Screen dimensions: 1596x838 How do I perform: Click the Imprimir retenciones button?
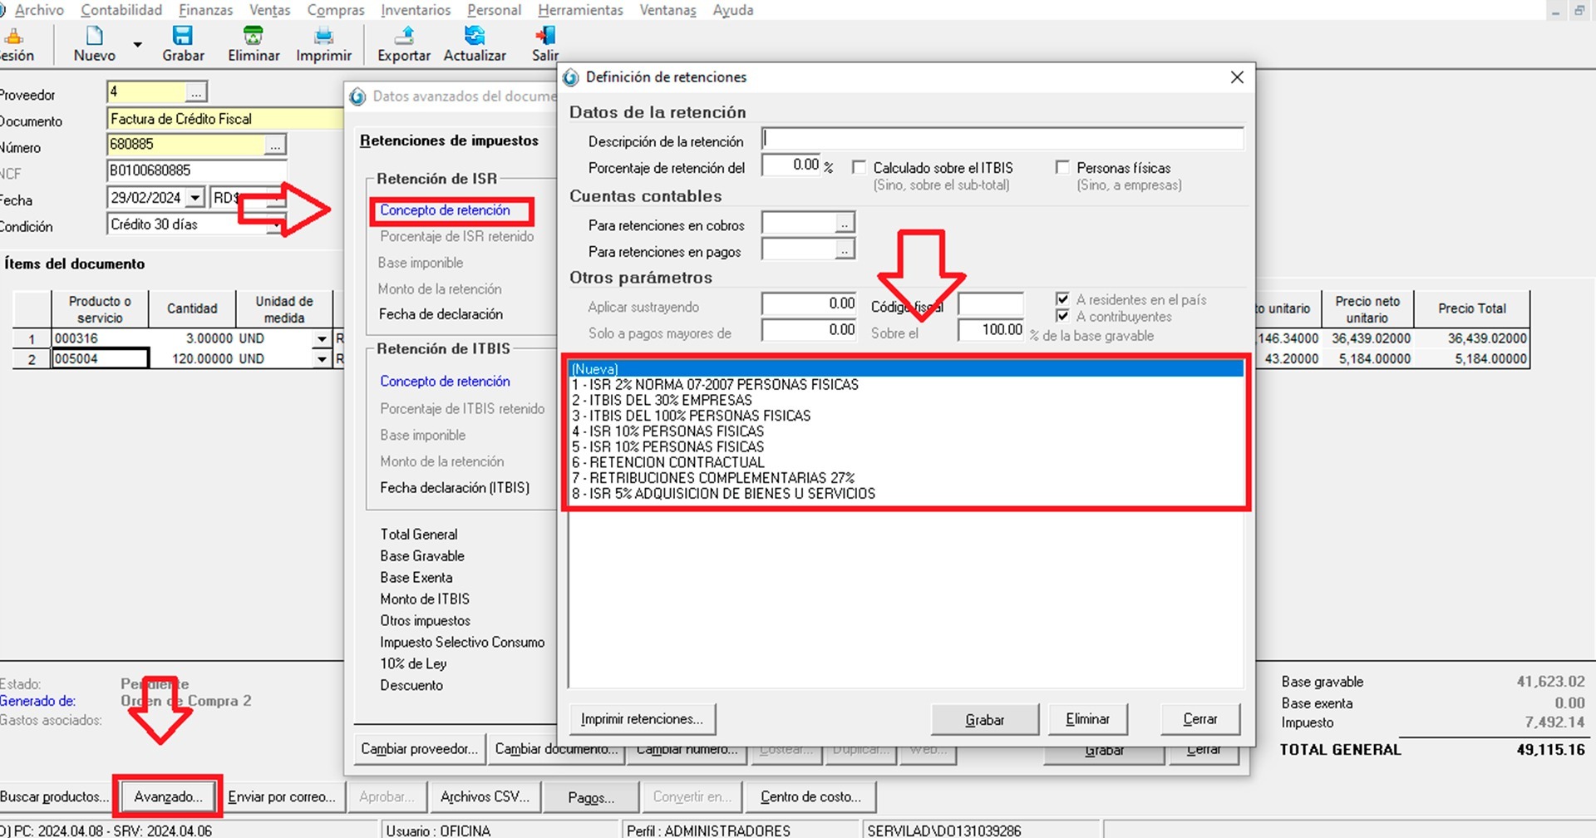click(x=642, y=719)
